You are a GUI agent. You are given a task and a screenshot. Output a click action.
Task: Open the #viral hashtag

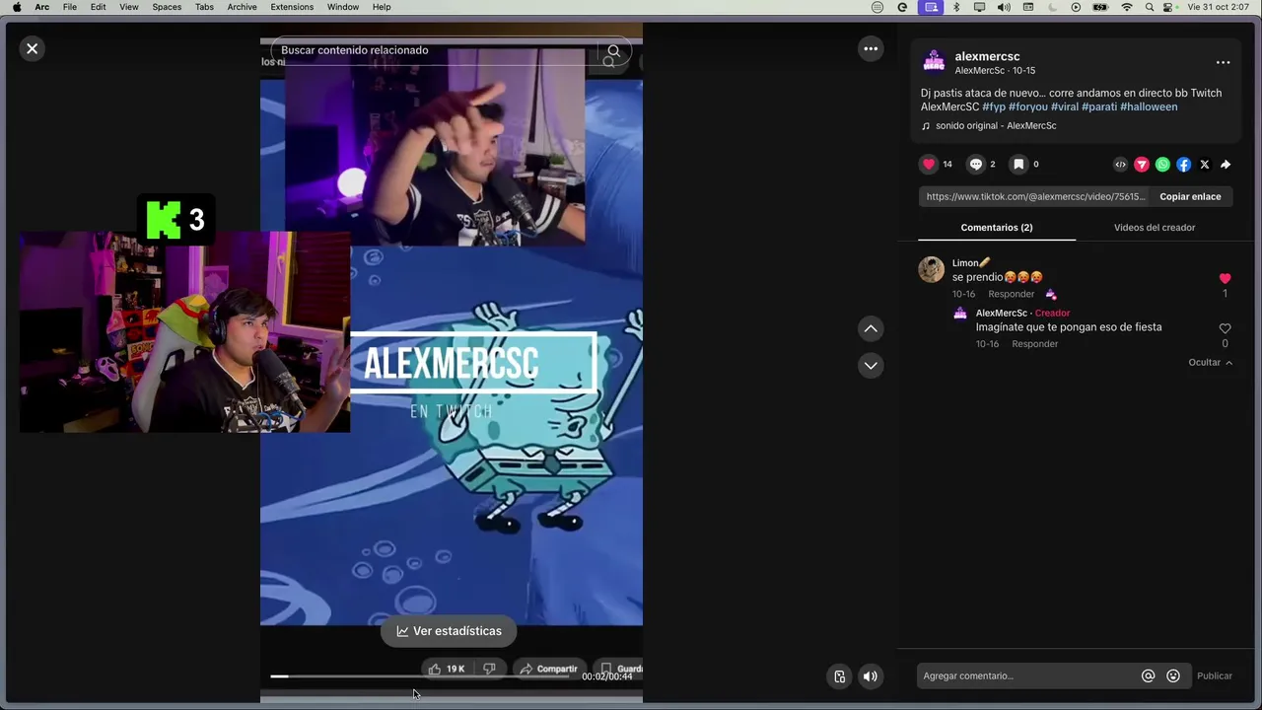[x=1065, y=106]
